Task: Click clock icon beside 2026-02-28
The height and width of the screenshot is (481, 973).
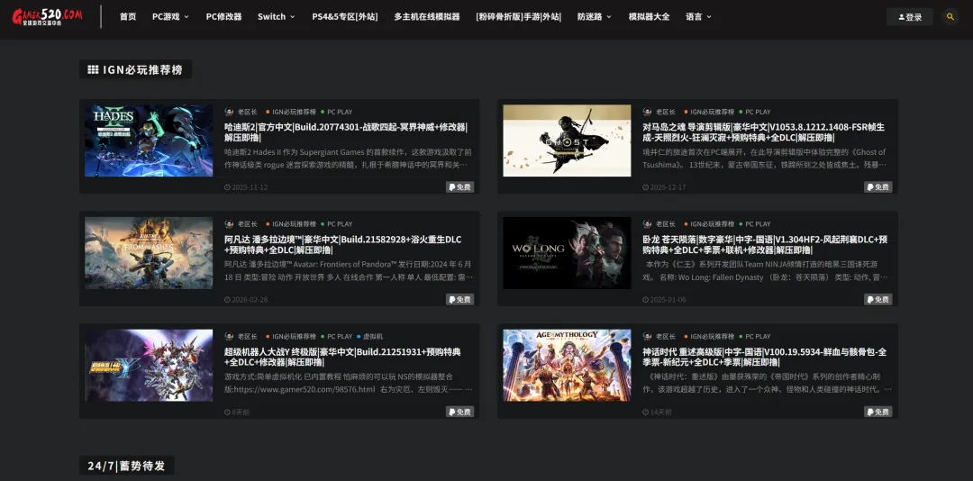Action: point(228,300)
